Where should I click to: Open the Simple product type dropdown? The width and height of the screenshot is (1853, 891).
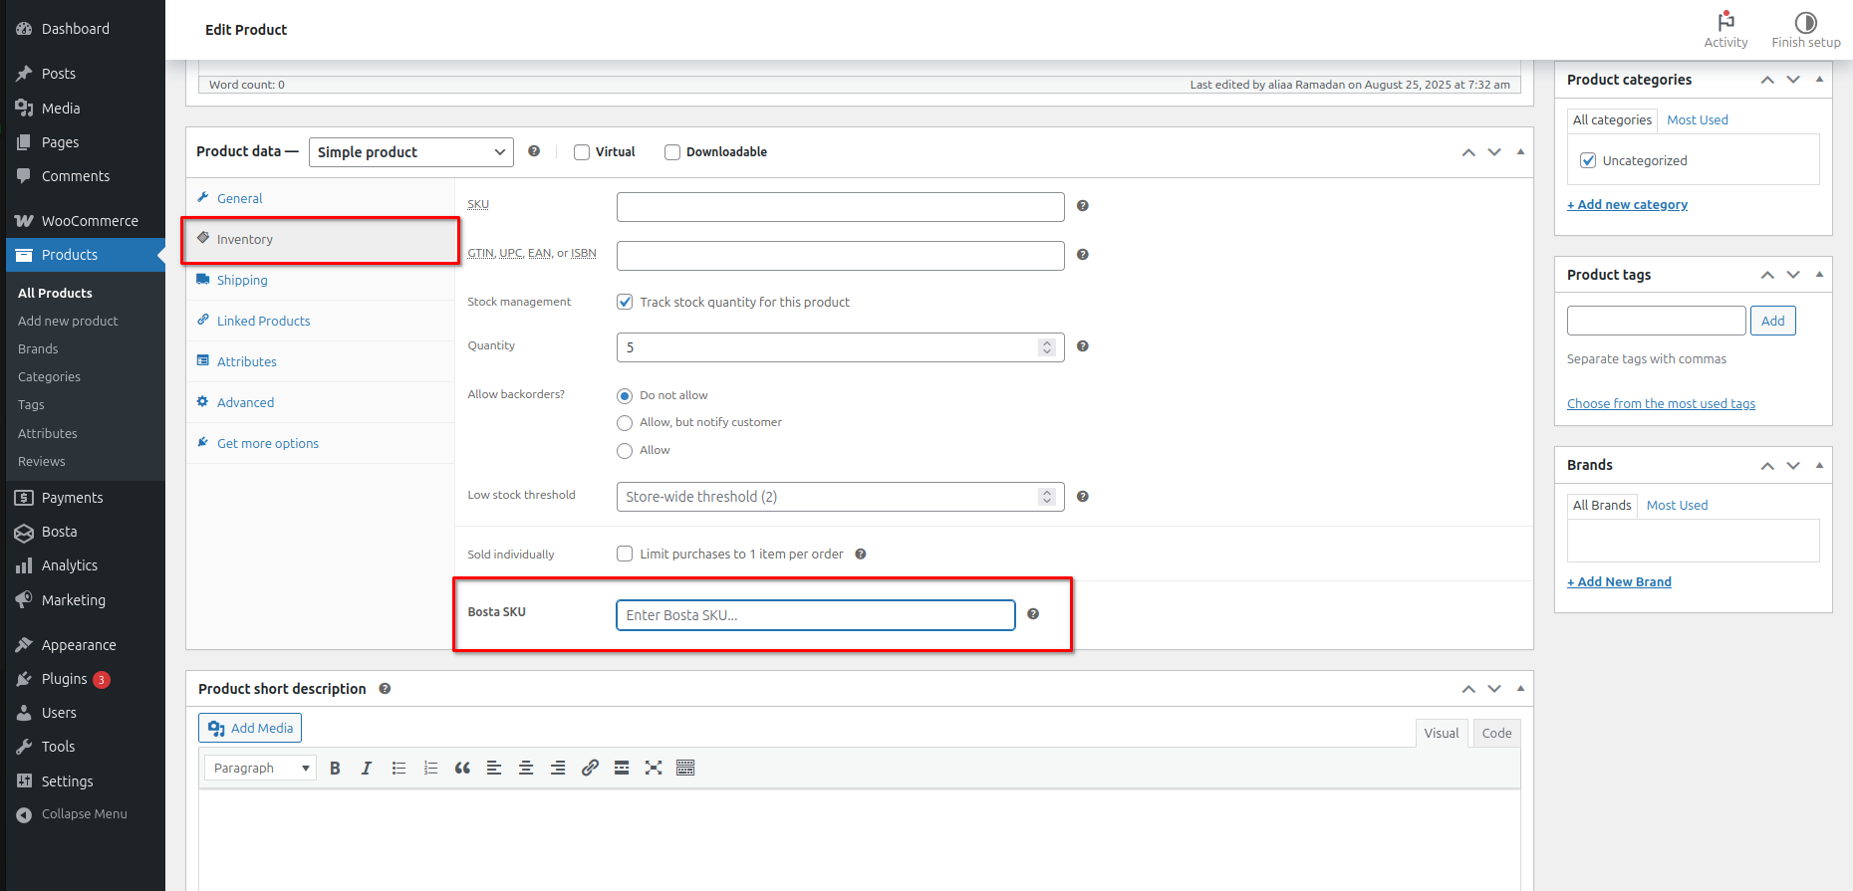[x=411, y=152]
